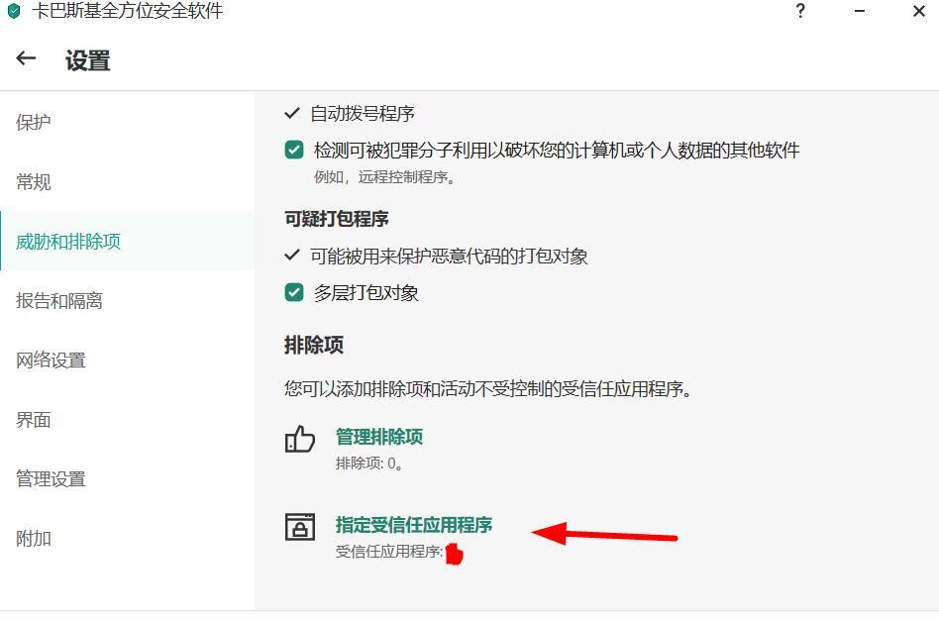Open the 报告和隔离 section
Viewport: 939px width, 621px height.
59,301
